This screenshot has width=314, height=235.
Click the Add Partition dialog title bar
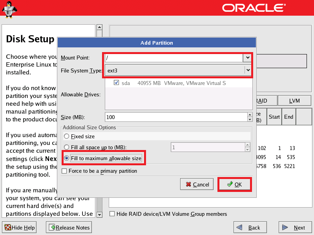pos(157,43)
